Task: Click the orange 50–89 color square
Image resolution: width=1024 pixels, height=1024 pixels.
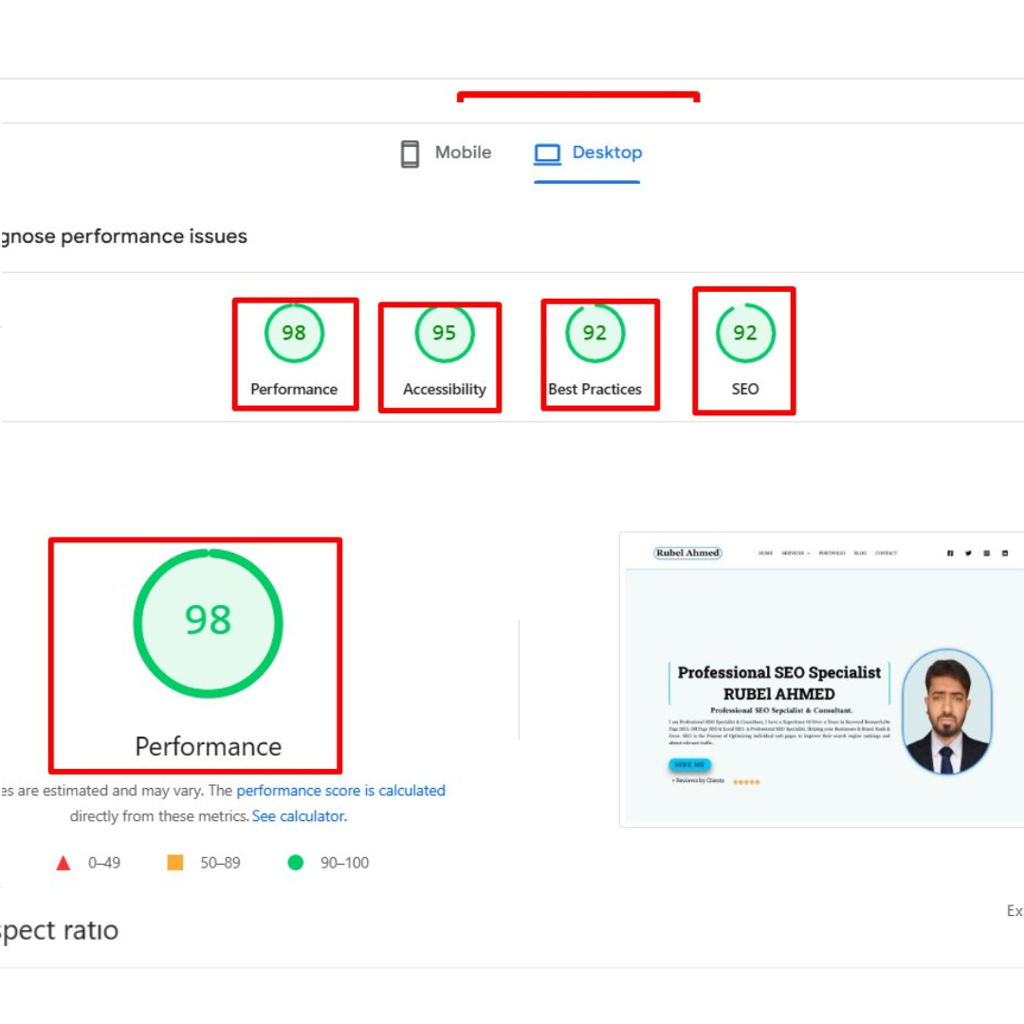Action: (174, 863)
